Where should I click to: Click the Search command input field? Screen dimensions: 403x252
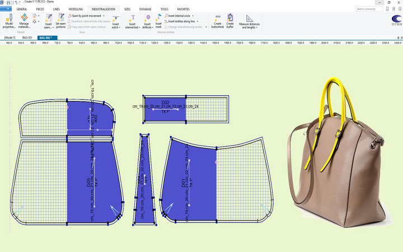[x=369, y=9]
